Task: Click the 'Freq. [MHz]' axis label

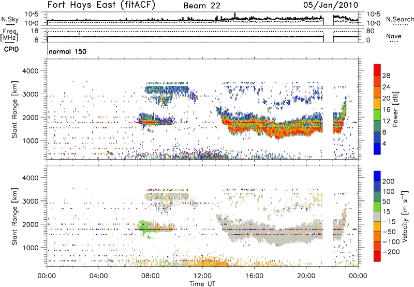Action: [9, 35]
